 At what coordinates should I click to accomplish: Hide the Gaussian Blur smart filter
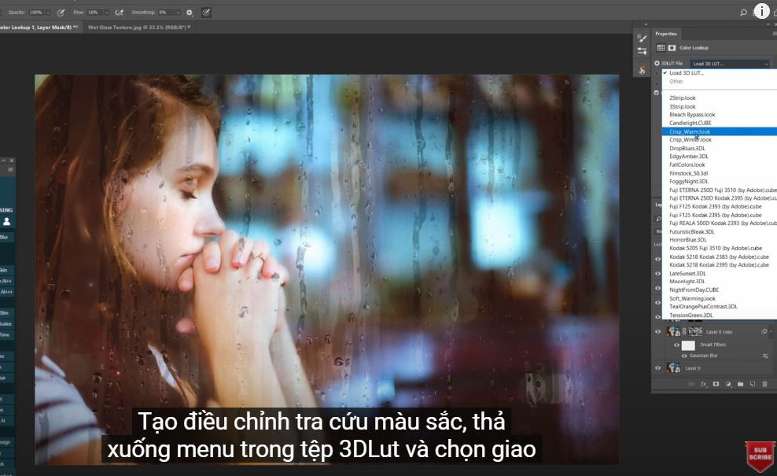click(684, 356)
